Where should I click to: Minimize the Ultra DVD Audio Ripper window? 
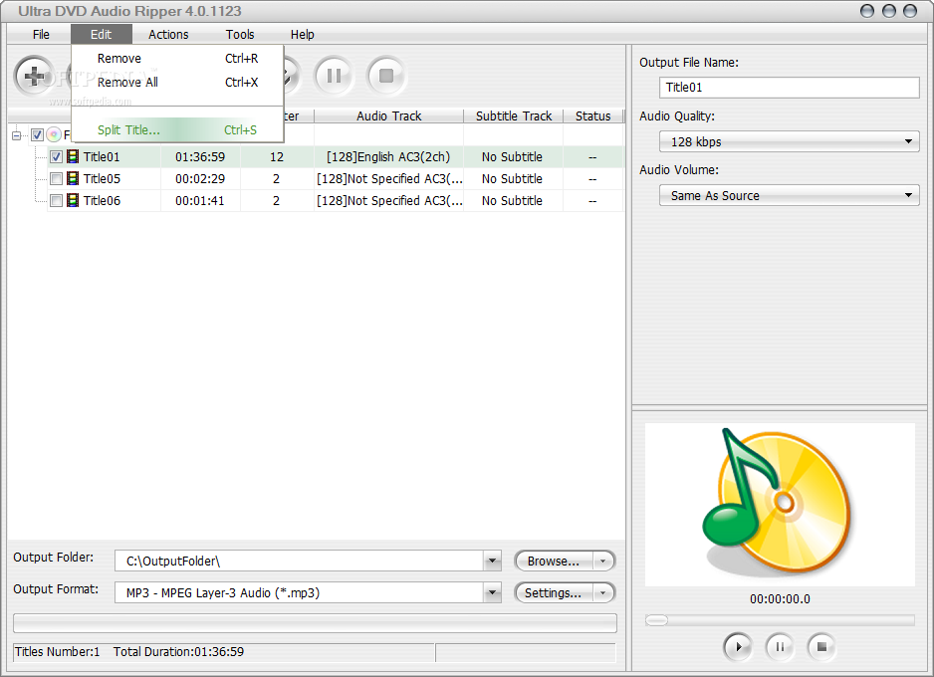(867, 11)
